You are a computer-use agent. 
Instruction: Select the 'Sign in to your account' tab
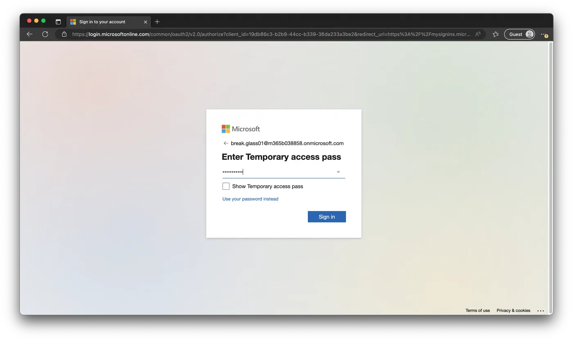108,22
